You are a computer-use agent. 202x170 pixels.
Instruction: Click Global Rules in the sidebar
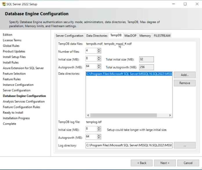coord(11,46)
